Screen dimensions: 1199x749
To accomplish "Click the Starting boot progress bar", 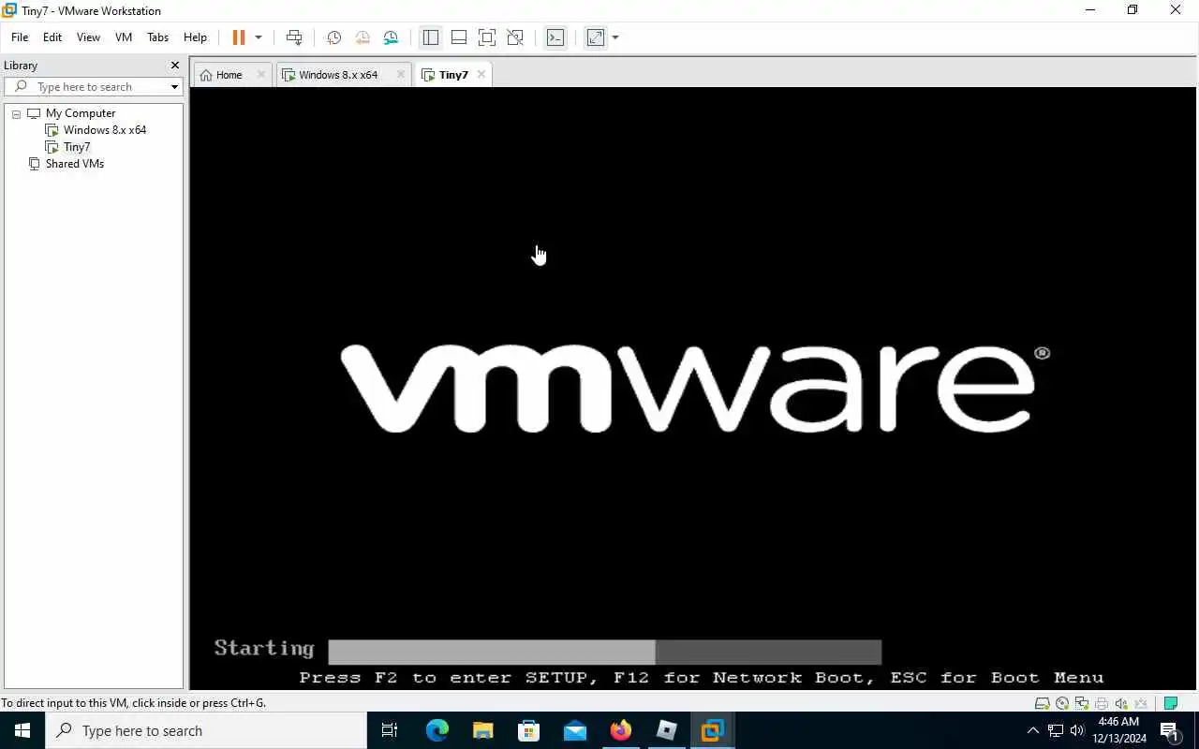I will coord(604,652).
